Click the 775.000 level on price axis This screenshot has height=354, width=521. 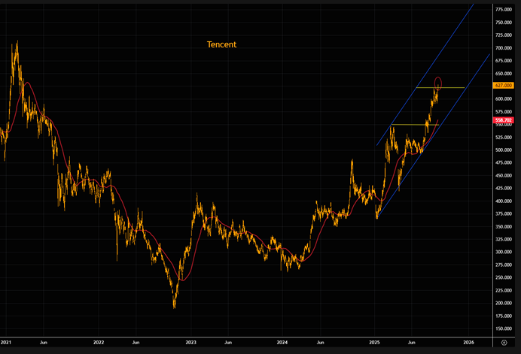pos(504,9)
